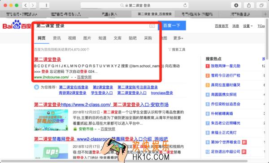The width and height of the screenshot is (269, 163).
Task: Switch to the 资讯 tab
Action: point(57,38)
